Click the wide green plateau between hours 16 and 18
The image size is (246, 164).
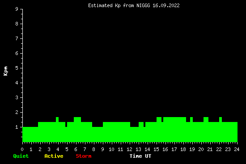[x=174, y=119]
